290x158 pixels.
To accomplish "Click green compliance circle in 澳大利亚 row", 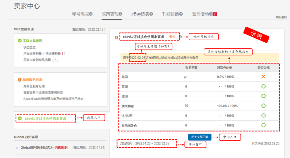I will (x=263, y=106).
